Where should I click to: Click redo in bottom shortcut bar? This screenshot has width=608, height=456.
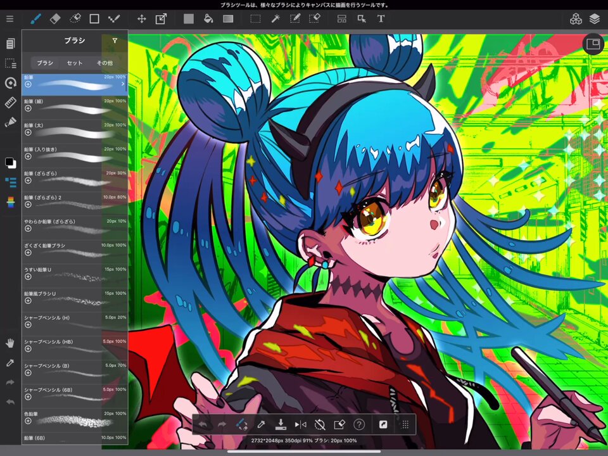[222, 424]
